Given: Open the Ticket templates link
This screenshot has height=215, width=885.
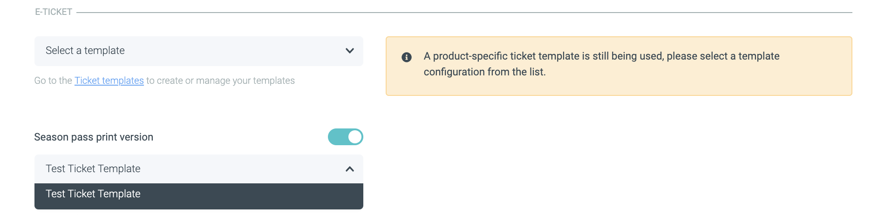Looking at the screenshot, I should (109, 81).
